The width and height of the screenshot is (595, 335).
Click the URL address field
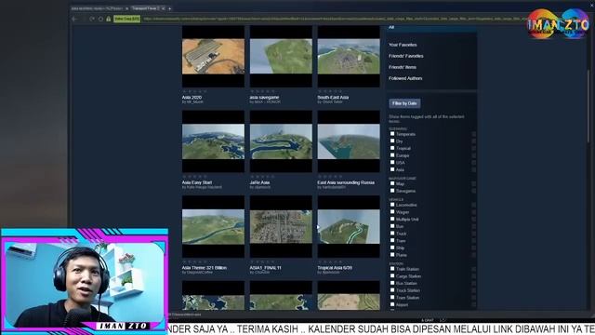tap(334, 19)
